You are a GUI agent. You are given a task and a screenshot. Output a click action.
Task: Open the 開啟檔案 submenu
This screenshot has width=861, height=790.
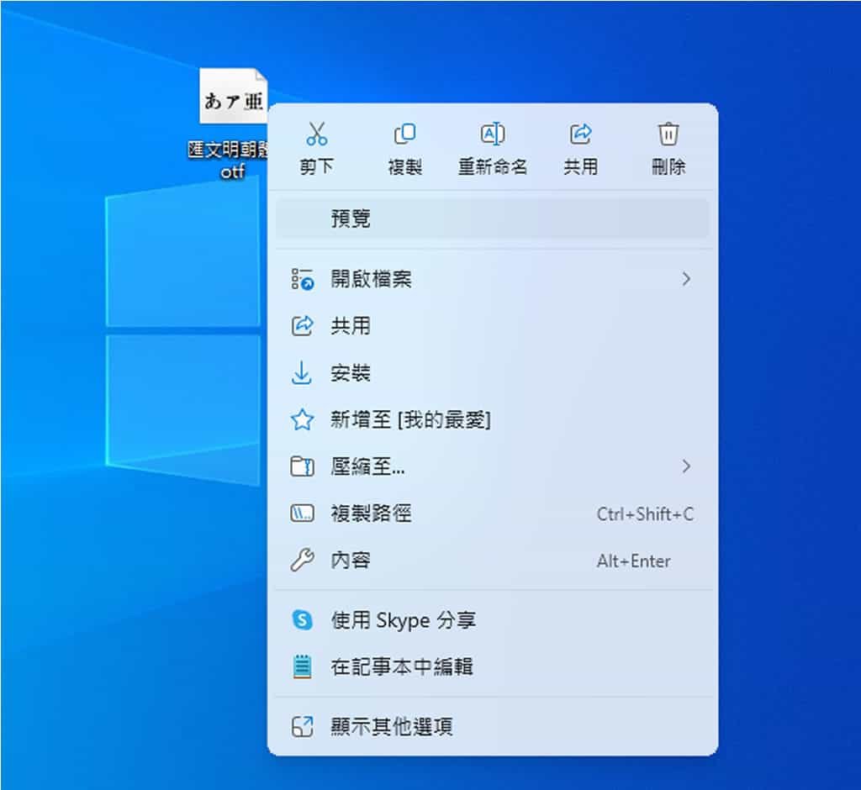click(x=493, y=279)
